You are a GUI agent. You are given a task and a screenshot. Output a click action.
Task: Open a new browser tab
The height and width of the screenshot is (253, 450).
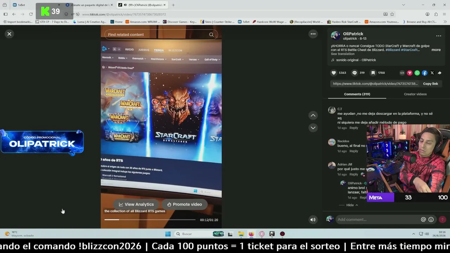point(173,5)
